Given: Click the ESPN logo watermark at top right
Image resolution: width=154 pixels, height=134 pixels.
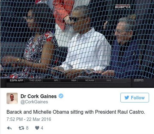Looking at the screenshot, I should [123, 7].
